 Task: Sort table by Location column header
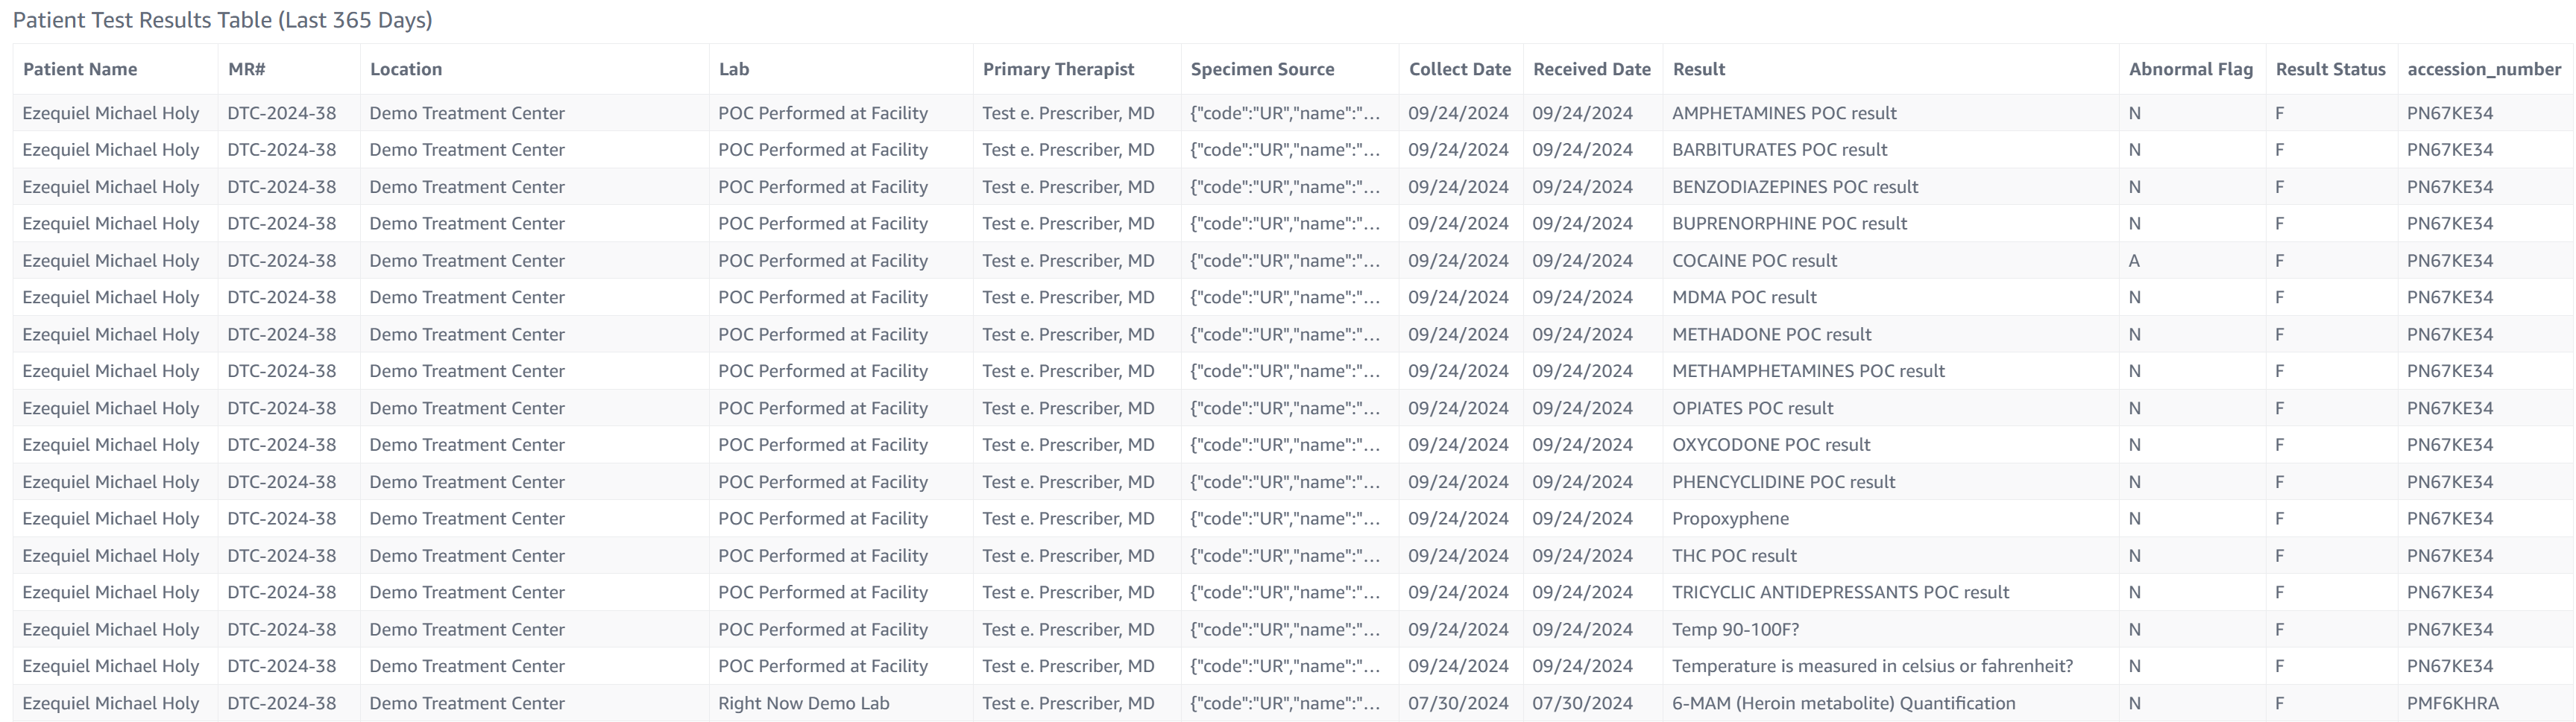click(x=405, y=69)
